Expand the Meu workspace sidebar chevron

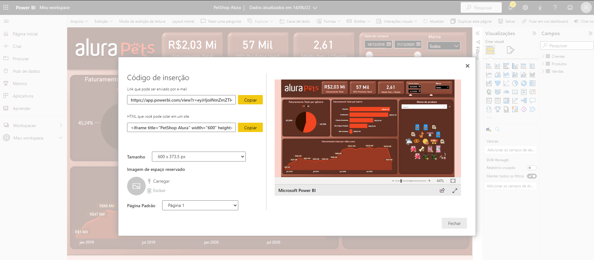[61, 138]
